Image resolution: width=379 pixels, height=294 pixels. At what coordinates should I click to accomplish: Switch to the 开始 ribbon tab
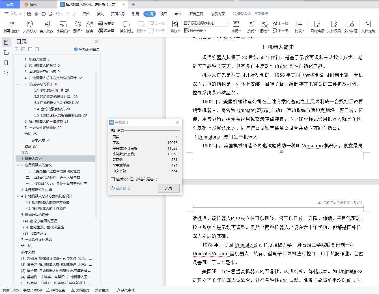pos(86,14)
